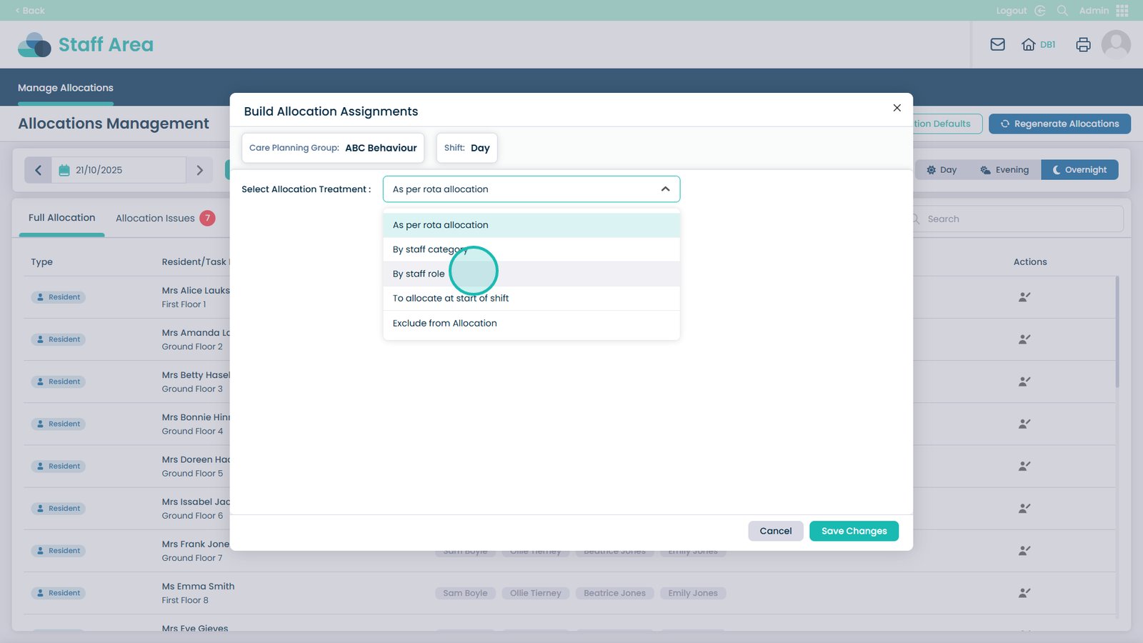Click the Cancel button
1143x643 pixels.
click(x=775, y=532)
